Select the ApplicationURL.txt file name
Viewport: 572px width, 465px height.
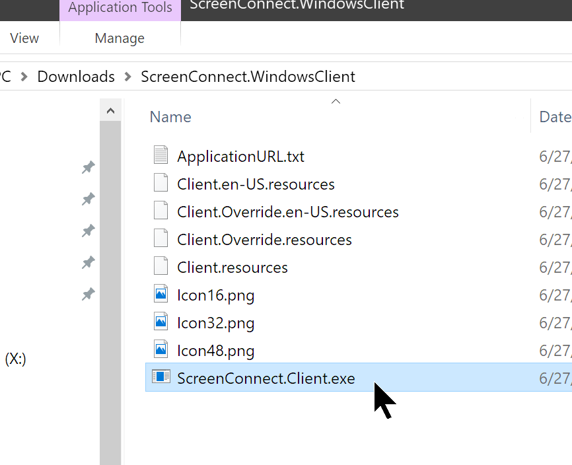(x=240, y=157)
